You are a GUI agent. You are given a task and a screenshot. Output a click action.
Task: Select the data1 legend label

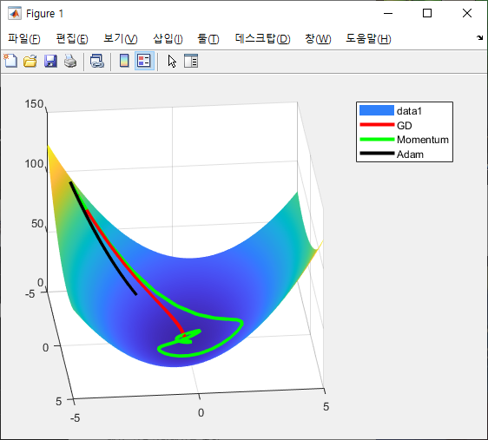tap(409, 111)
